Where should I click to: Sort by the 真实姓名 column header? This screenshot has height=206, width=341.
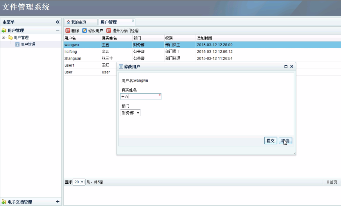click(117, 38)
